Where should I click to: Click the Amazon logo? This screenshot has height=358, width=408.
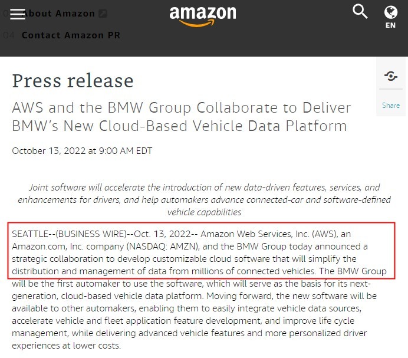pyautogui.click(x=203, y=16)
